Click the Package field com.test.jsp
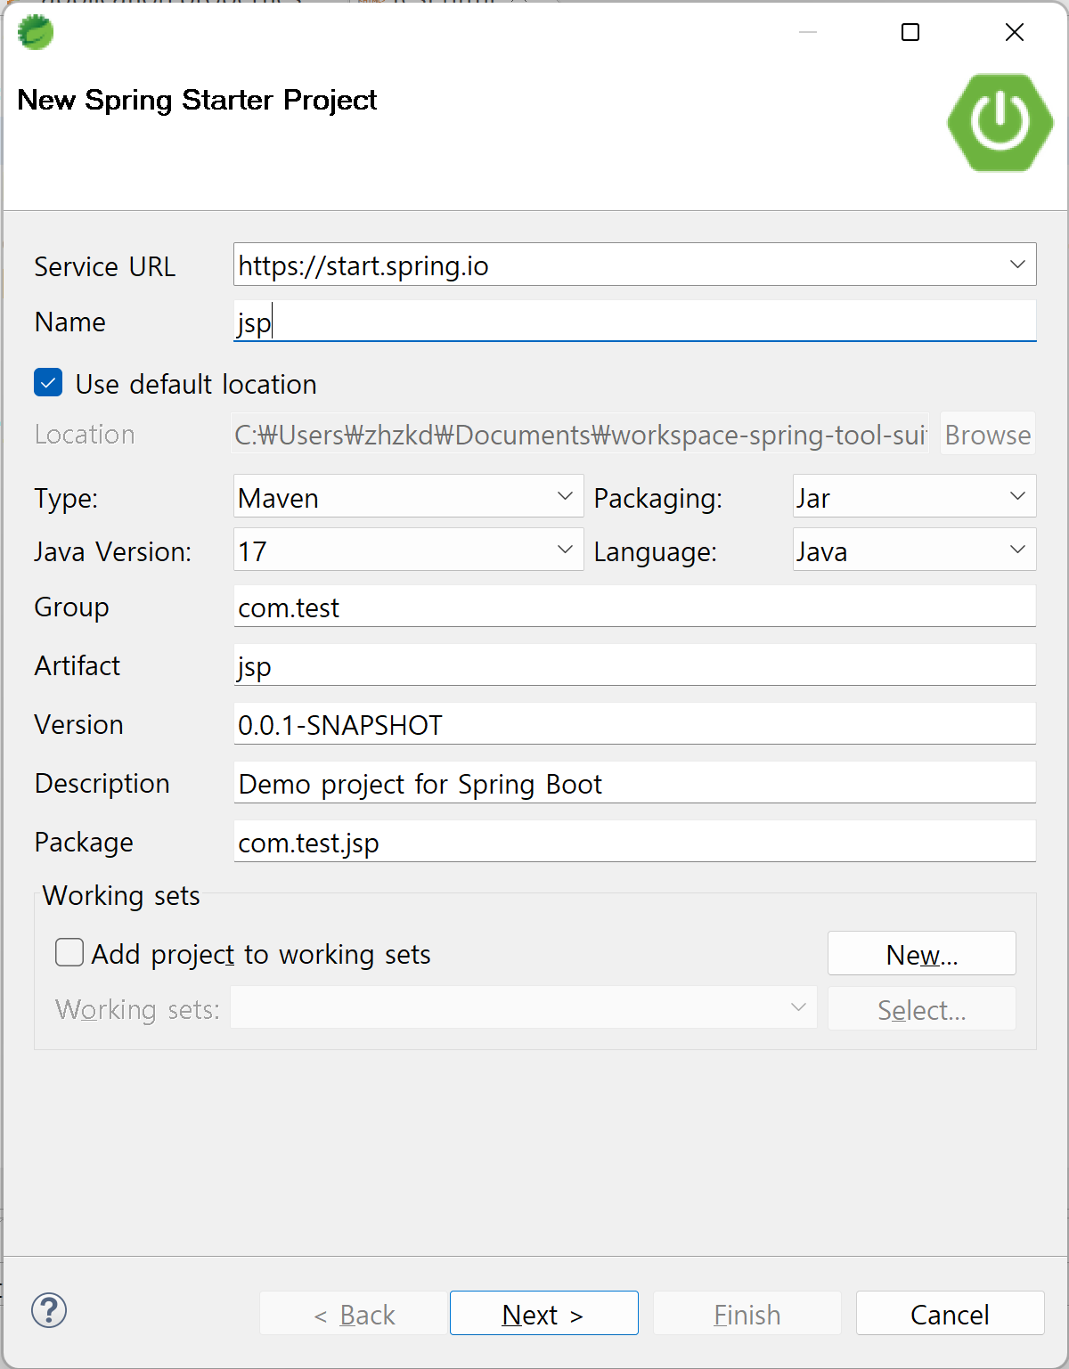Image resolution: width=1069 pixels, height=1369 pixels. [635, 842]
